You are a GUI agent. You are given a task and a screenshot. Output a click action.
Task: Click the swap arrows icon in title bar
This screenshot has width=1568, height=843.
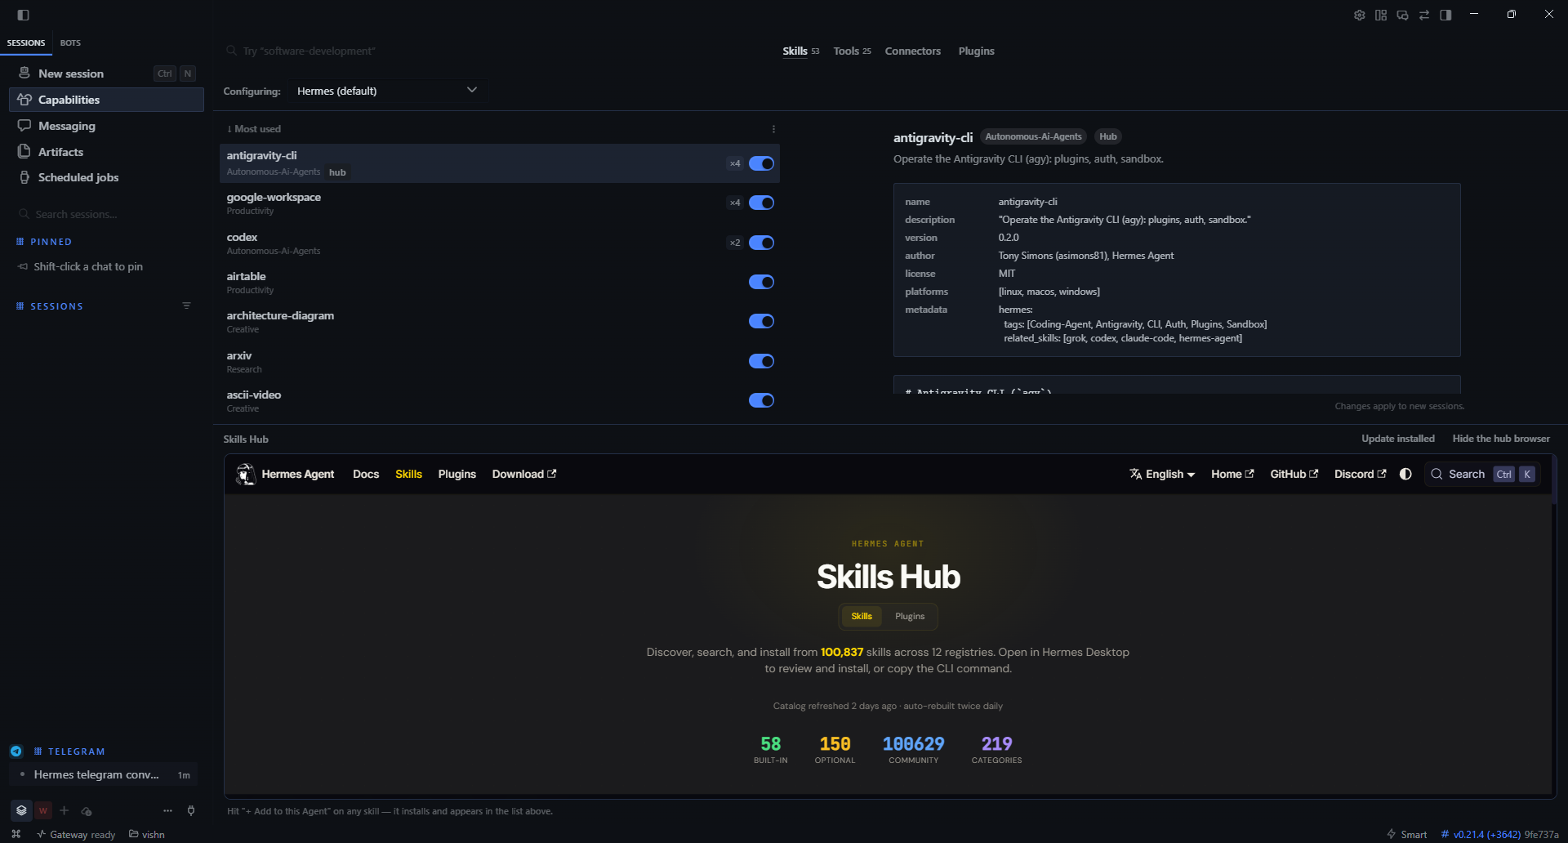[x=1424, y=15]
